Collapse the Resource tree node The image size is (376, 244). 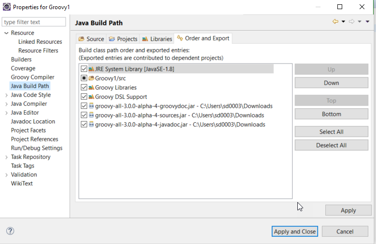(x=6, y=33)
